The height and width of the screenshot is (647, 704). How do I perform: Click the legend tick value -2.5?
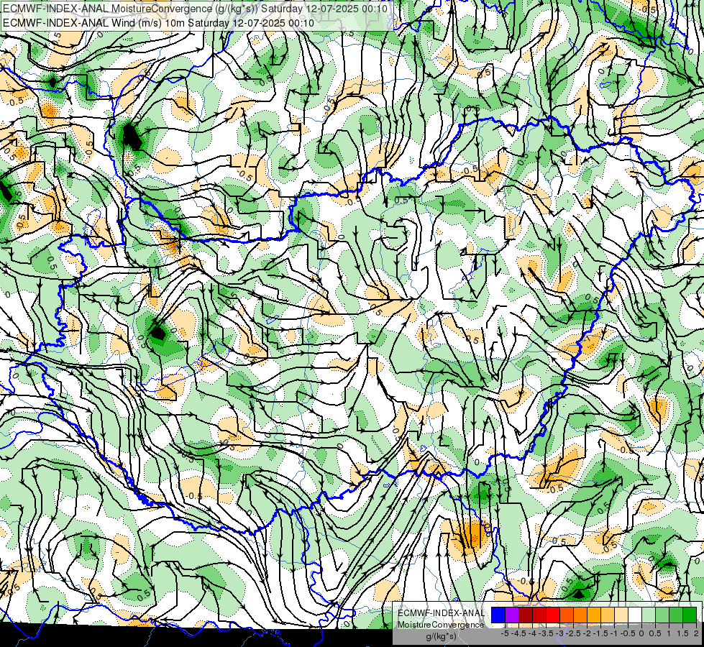pyautogui.click(x=573, y=633)
